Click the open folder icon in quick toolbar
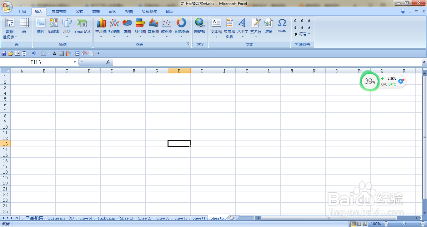Viewport: 427px width, 227px height. pyautogui.click(x=11, y=53)
